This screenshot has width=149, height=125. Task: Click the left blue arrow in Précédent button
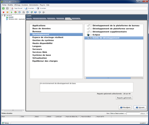pos(121,108)
